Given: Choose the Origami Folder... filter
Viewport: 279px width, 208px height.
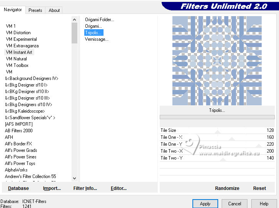Looking at the screenshot, I should (99, 20).
